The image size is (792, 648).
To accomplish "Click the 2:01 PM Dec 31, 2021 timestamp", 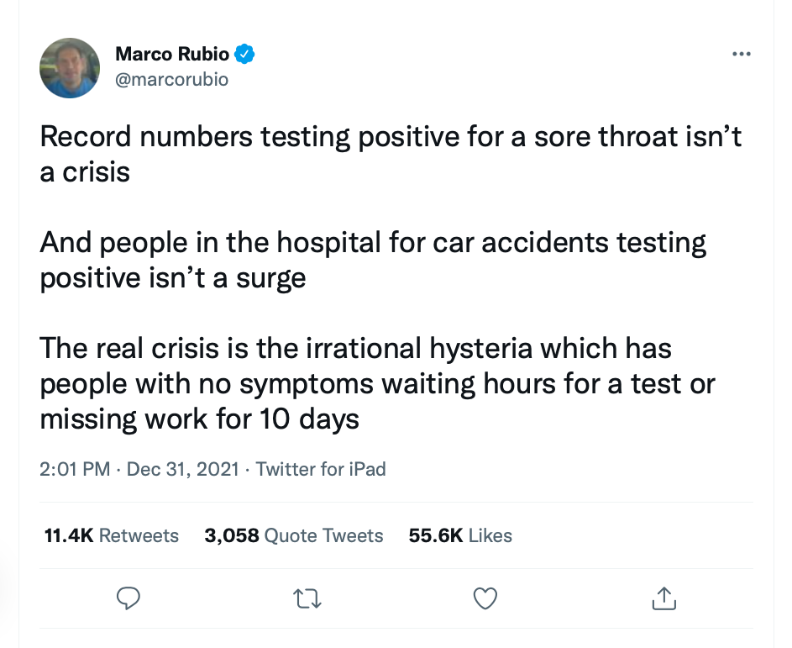I will pyautogui.click(x=139, y=469).
